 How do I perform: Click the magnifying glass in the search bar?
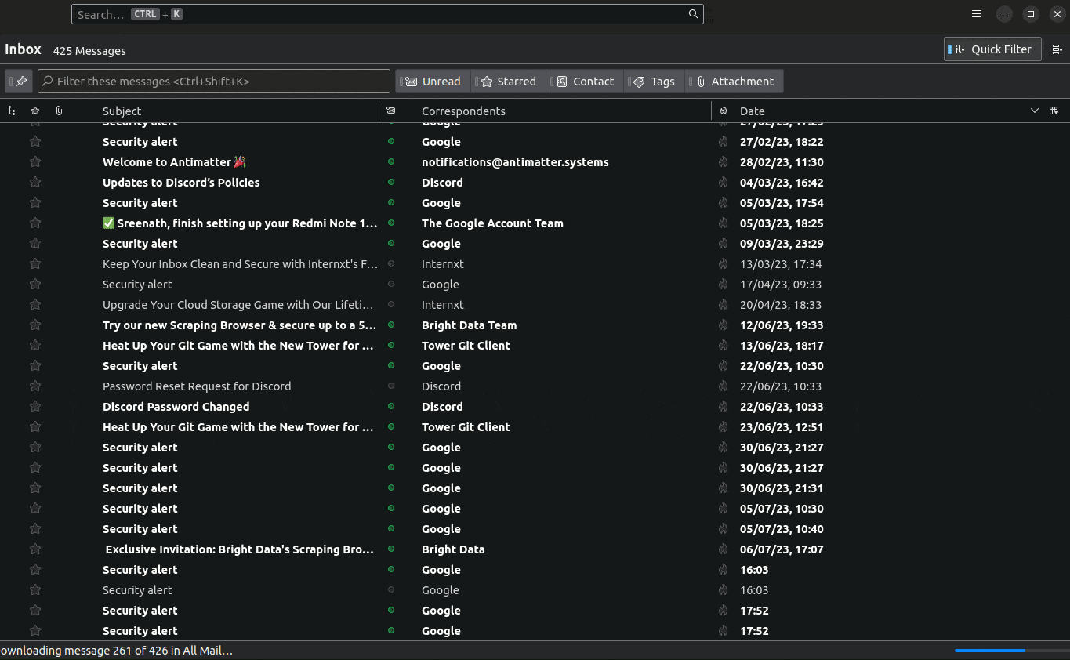693,13
